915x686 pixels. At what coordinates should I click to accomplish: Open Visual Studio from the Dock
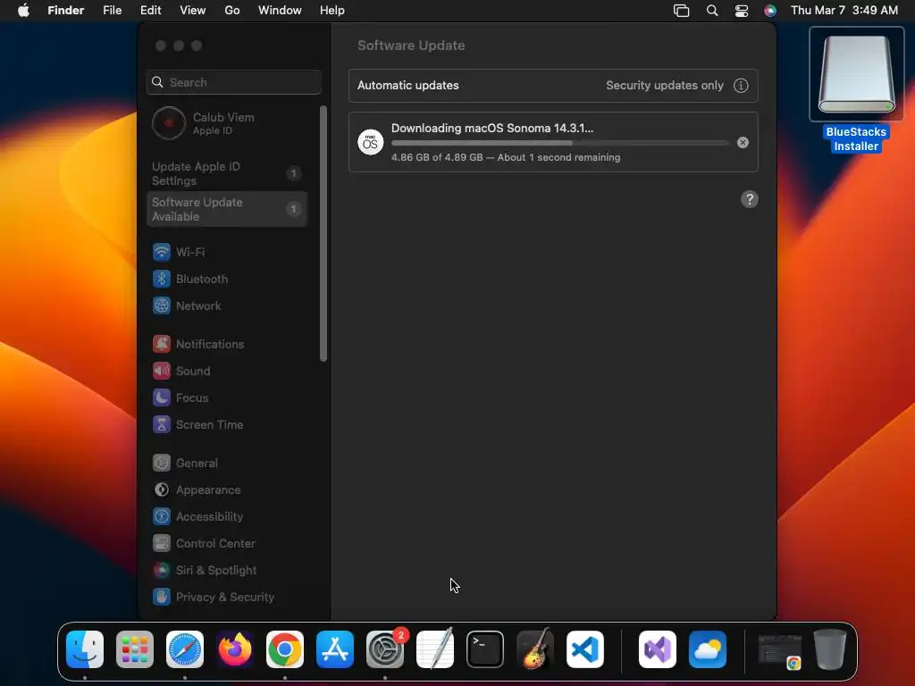pos(658,649)
